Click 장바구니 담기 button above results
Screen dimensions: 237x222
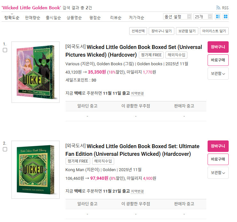tap(162, 31)
